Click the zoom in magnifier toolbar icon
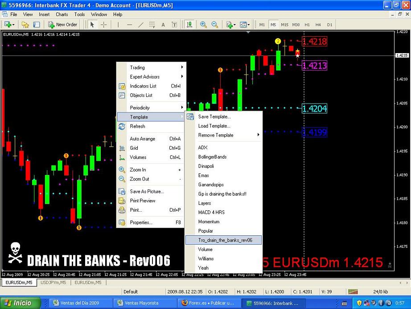The height and width of the screenshot is (309, 411). tap(203, 25)
